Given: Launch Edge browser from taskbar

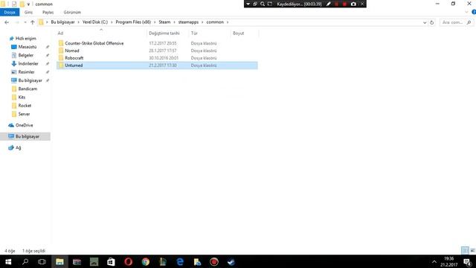Looking at the screenshot, I should pos(180,261).
